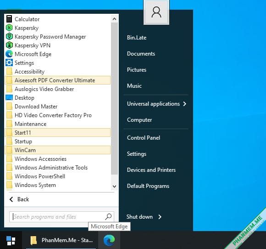Viewport: 266px width, 249px height.
Task: Open Settings in the right pane
Action: pyautogui.click(x=137, y=154)
